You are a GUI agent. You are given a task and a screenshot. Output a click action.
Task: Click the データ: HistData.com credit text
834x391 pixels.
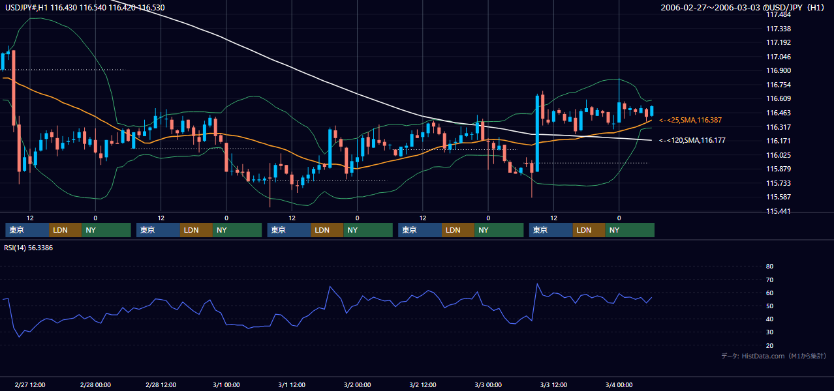coord(773,356)
